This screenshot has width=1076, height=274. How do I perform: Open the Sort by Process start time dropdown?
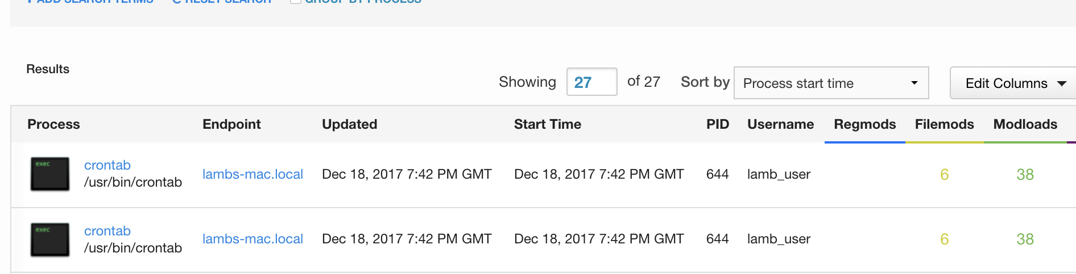[x=831, y=83]
